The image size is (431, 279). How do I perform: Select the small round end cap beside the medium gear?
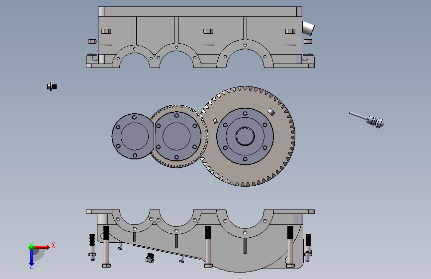click(133, 136)
